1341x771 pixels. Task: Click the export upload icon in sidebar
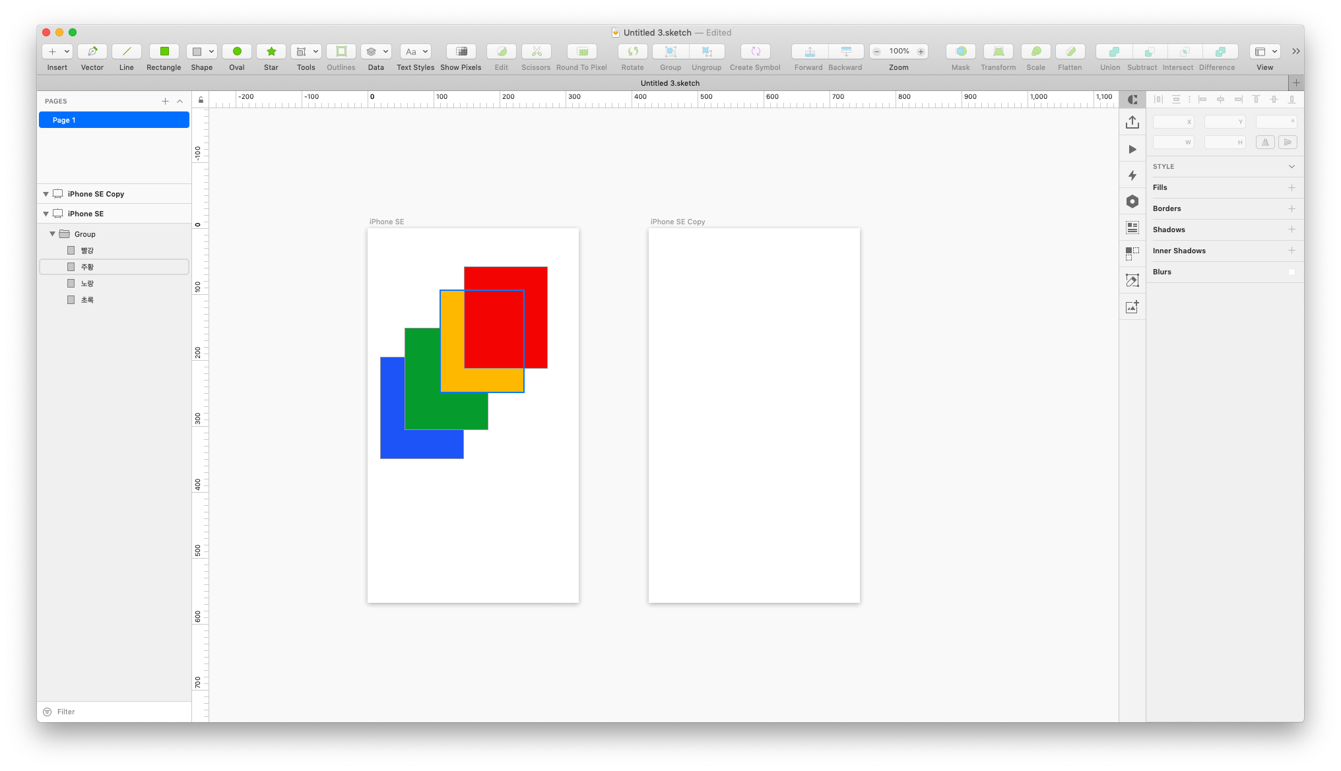pos(1132,122)
